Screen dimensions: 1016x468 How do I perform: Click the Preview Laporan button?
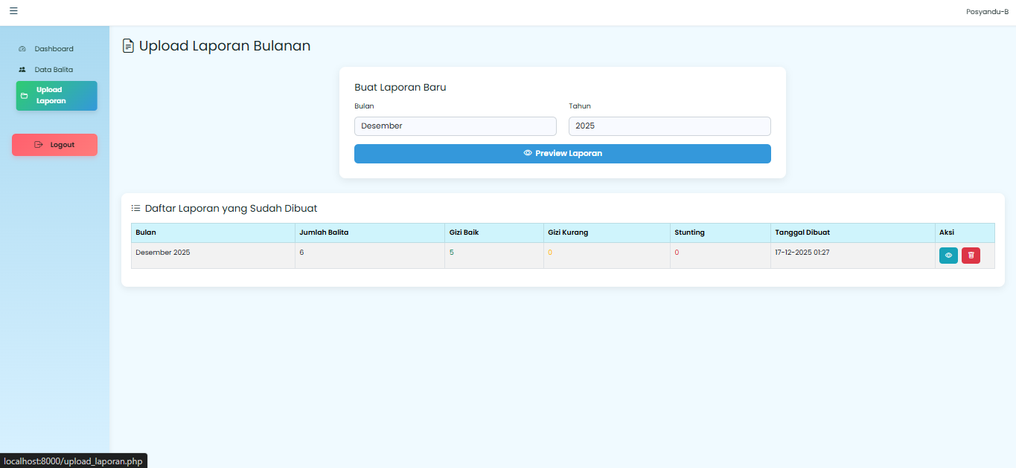point(562,153)
